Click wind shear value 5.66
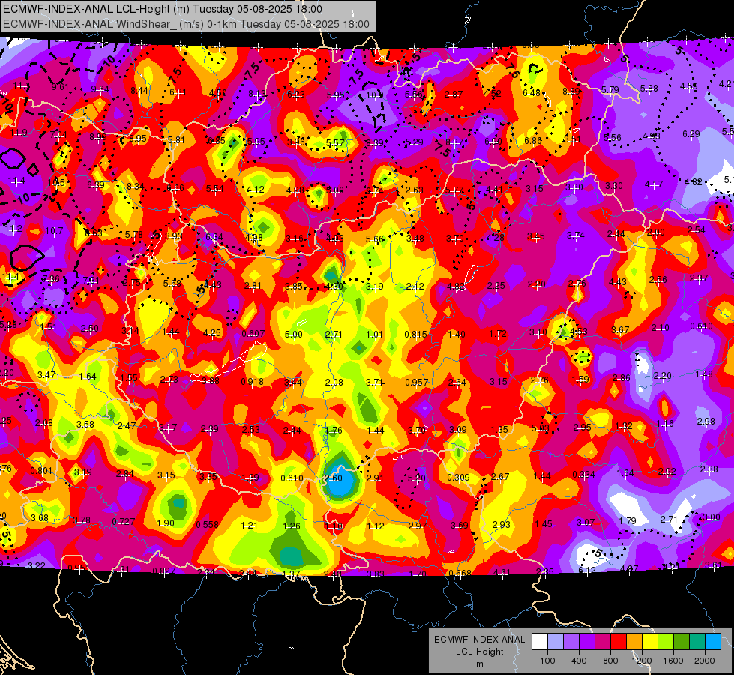 click(374, 239)
